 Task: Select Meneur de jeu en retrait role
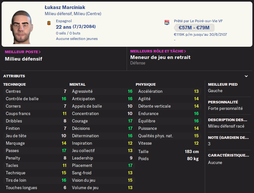(160, 57)
